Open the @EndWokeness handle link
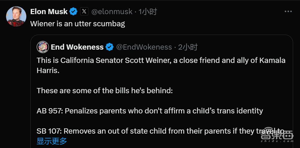Image resolution: width=300 pixels, height=148 pixels. 144,47
